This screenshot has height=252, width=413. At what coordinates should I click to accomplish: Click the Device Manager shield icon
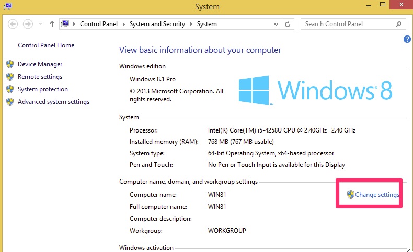pyautogui.click(x=10, y=64)
